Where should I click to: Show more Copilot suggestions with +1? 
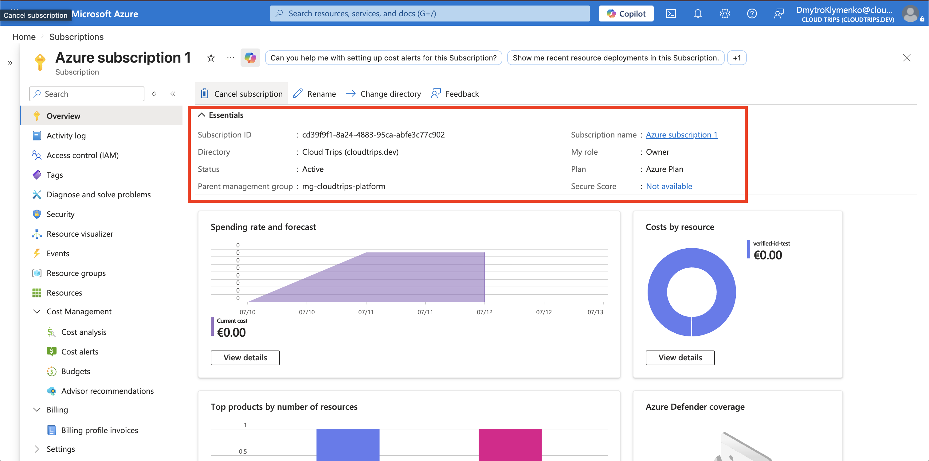click(737, 58)
